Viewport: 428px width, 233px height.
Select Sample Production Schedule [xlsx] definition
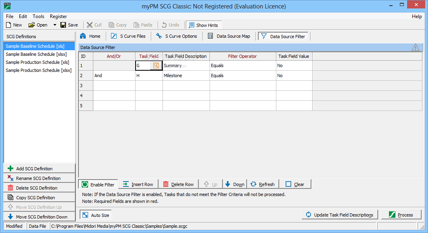pos(39,70)
